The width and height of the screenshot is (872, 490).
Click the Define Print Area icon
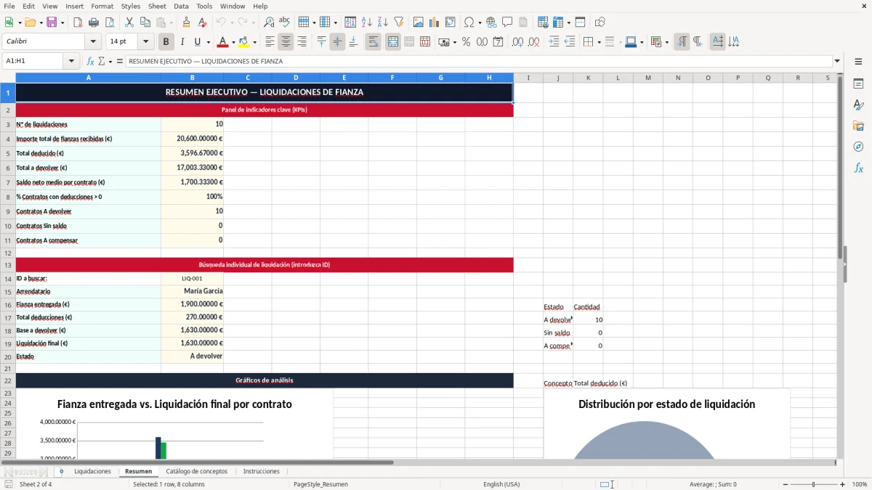tap(543, 23)
